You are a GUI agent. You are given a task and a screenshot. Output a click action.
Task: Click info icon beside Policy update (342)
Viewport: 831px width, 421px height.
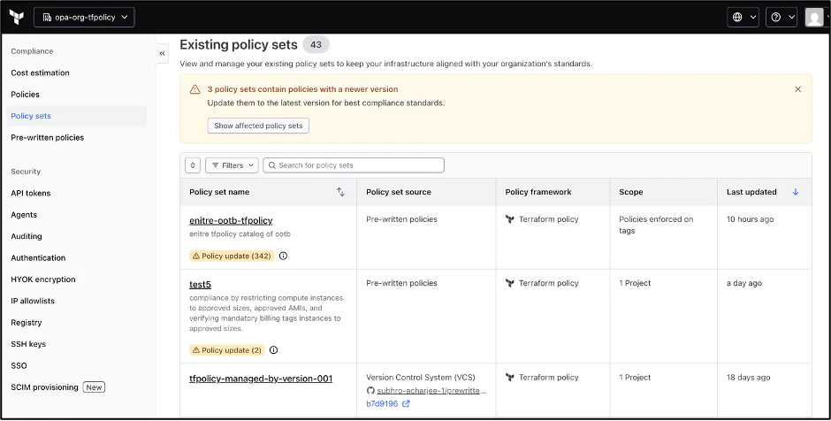point(284,256)
